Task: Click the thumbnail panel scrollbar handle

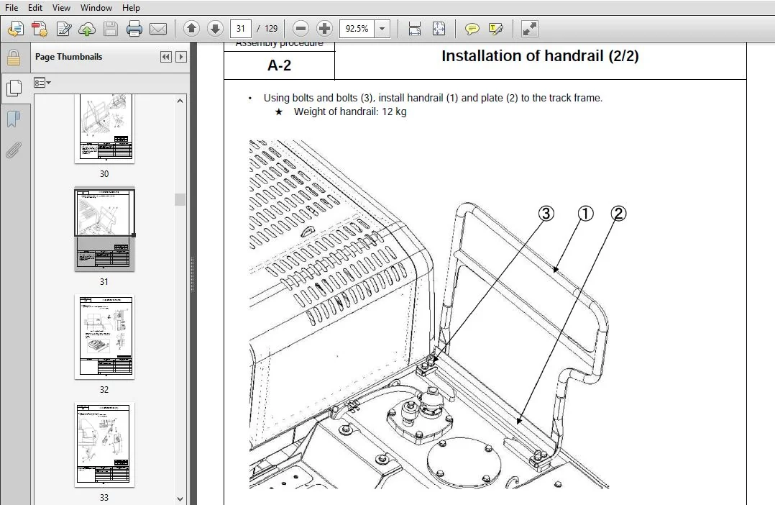Action: [180, 199]
